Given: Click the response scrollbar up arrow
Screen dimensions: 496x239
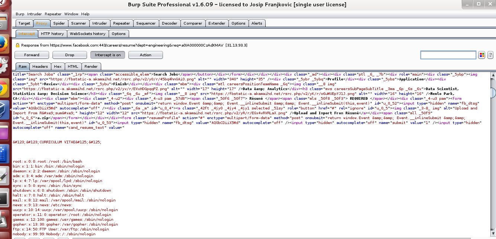Looking at the screenshot, I should pos(493,74).
